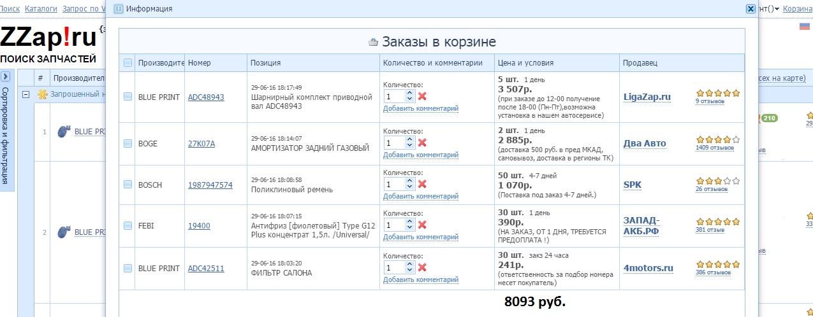Viewport: 813px width, 317px height.
Task: Check the BOSCH 1987947574 row checkbox
Action: (128, 185)
